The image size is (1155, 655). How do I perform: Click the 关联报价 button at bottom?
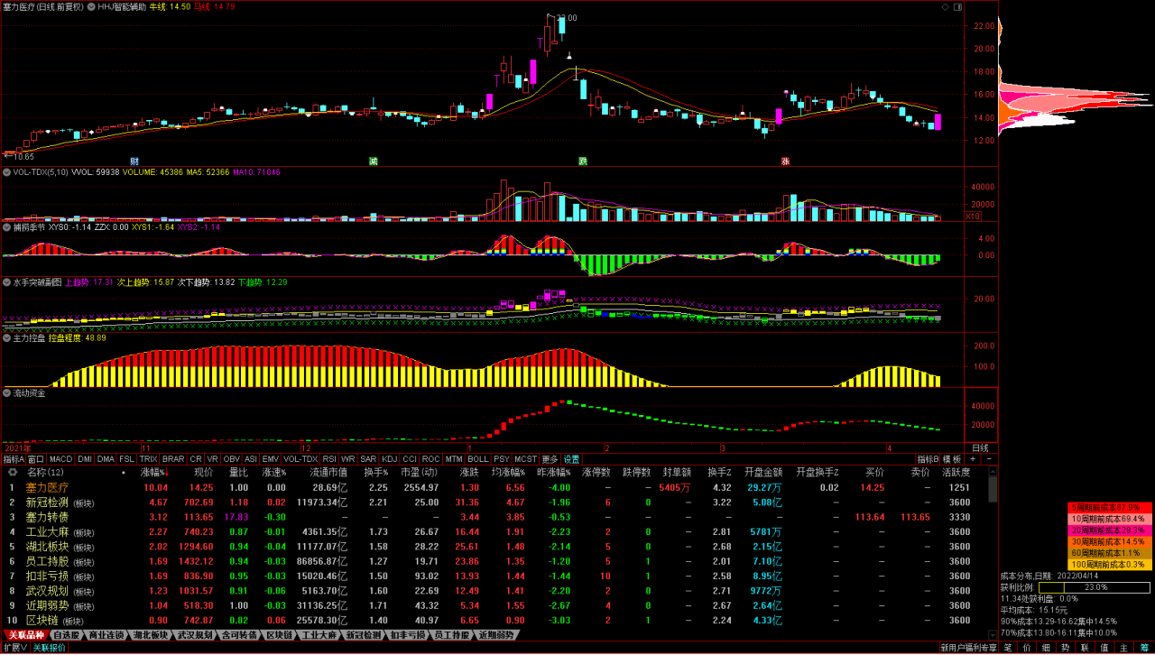[51, 648]
